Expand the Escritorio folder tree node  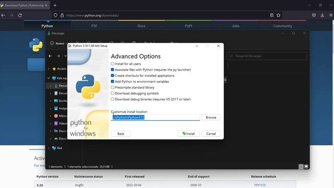(x=51, y=101)
